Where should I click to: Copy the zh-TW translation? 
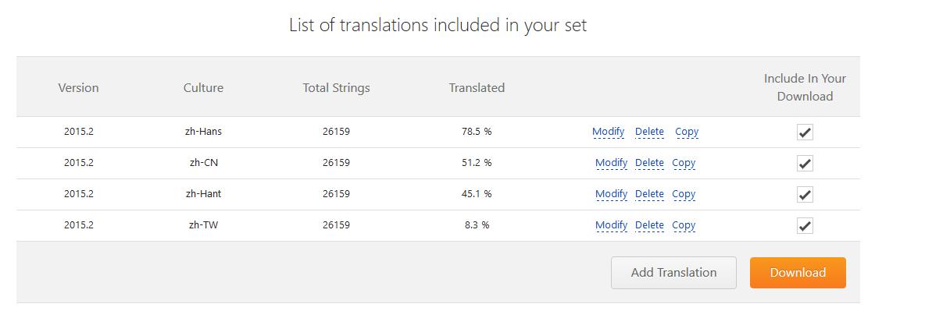point(684,225)
